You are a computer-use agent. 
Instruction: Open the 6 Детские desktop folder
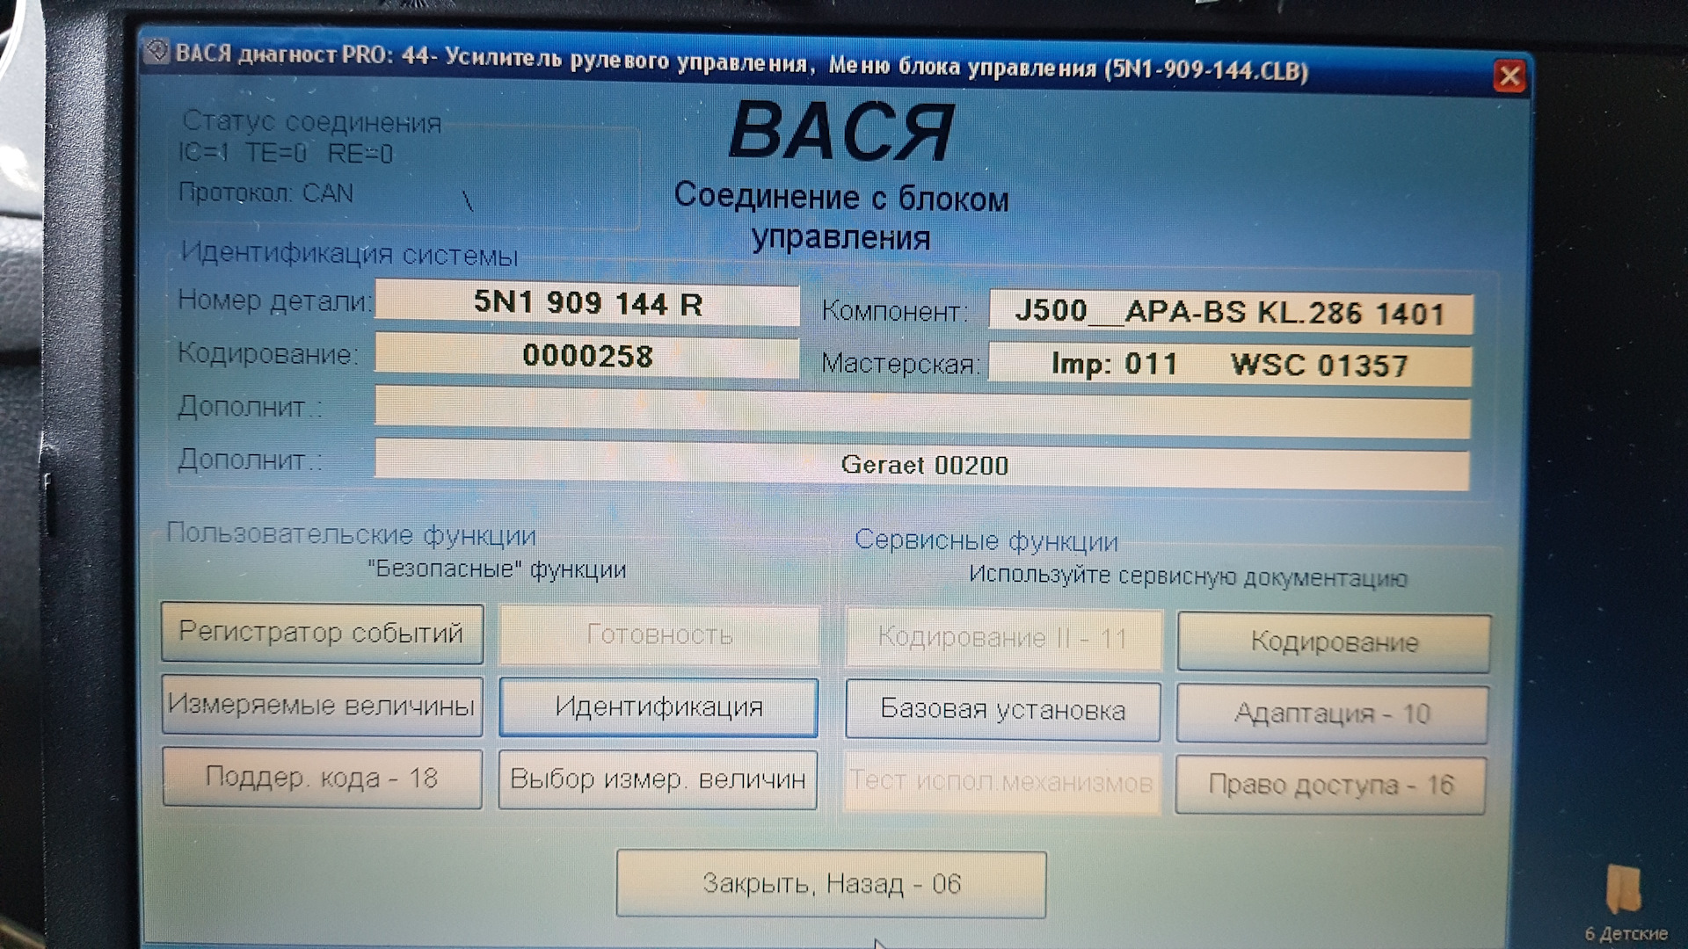pos(1623,889)
